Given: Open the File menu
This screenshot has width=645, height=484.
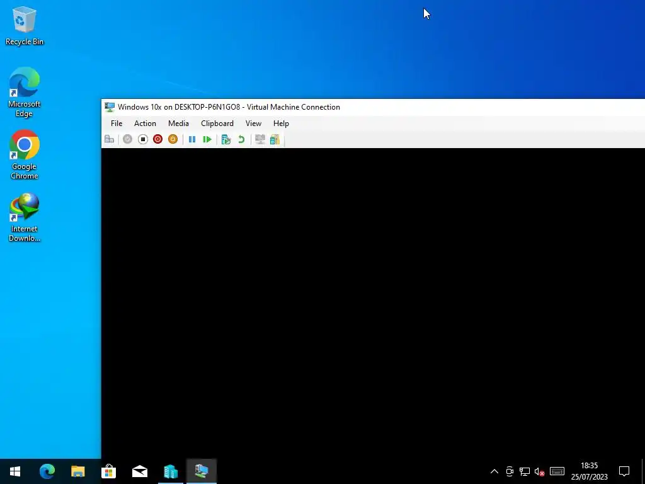Looking at the screenshot, I should (117, 124).
